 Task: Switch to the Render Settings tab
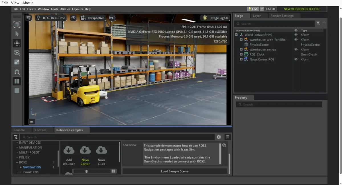(282, 16)
